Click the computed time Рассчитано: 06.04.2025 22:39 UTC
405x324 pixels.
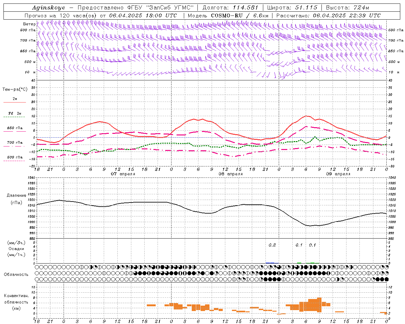click(328, 16)
